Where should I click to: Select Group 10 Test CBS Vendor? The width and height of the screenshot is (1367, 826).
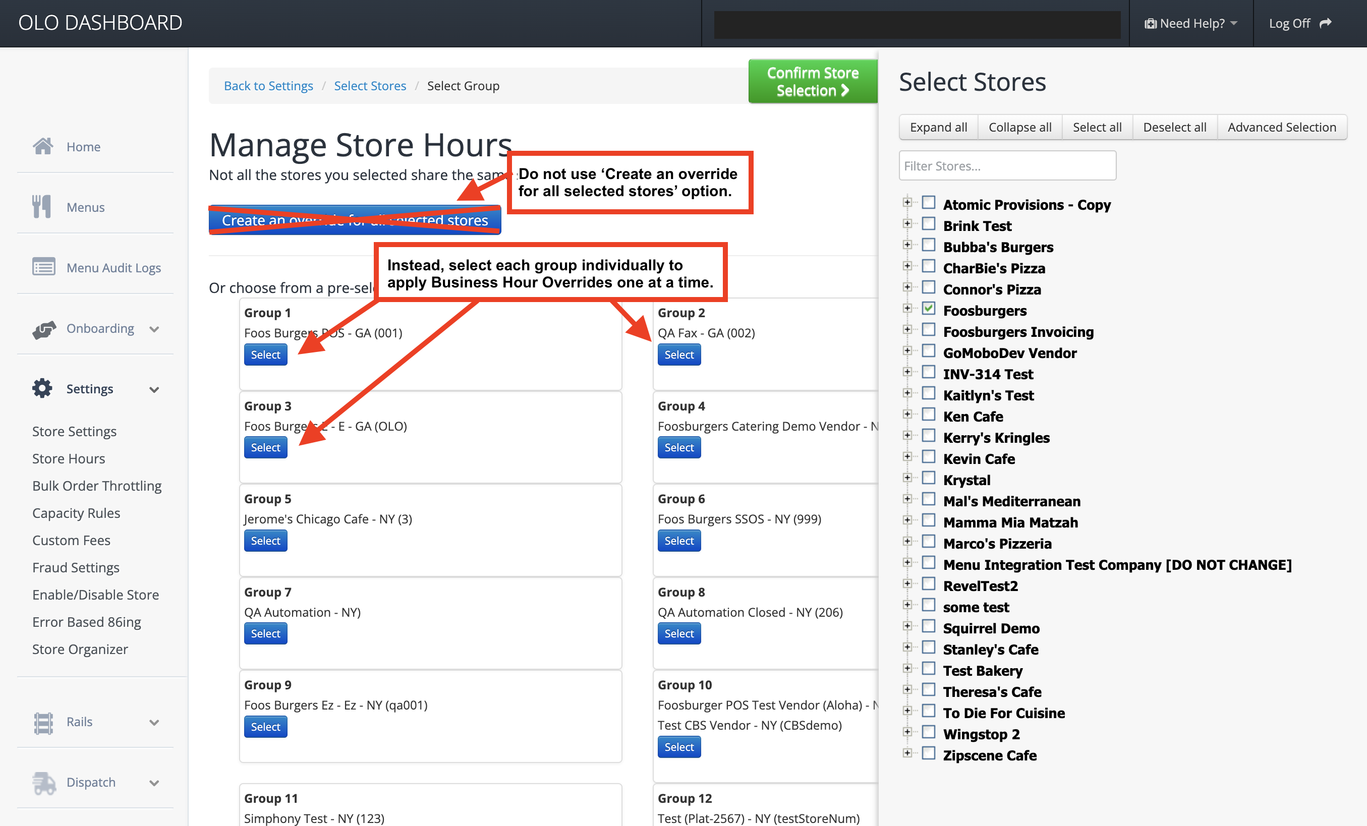(679, 747)
